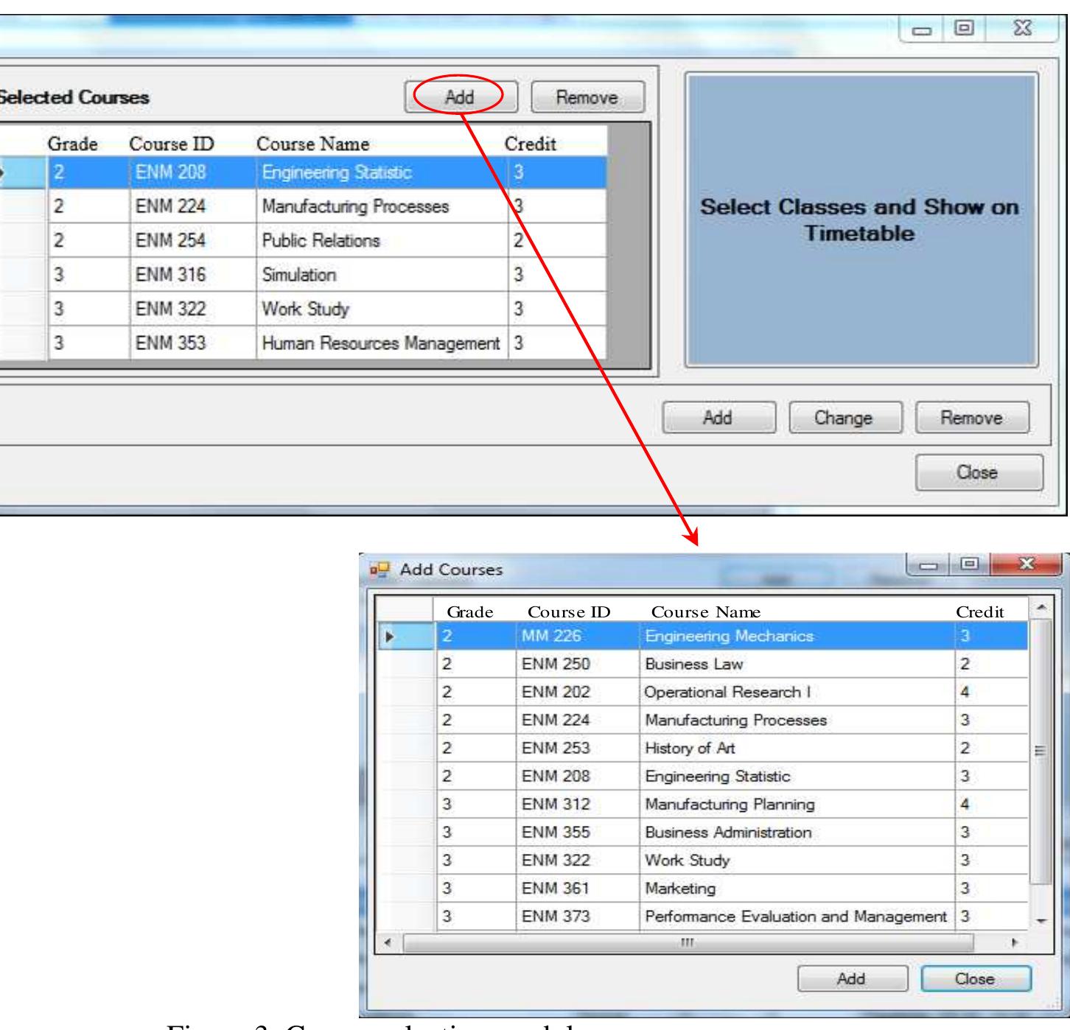Click the Course Name header in Add Courses

(706, 612)
